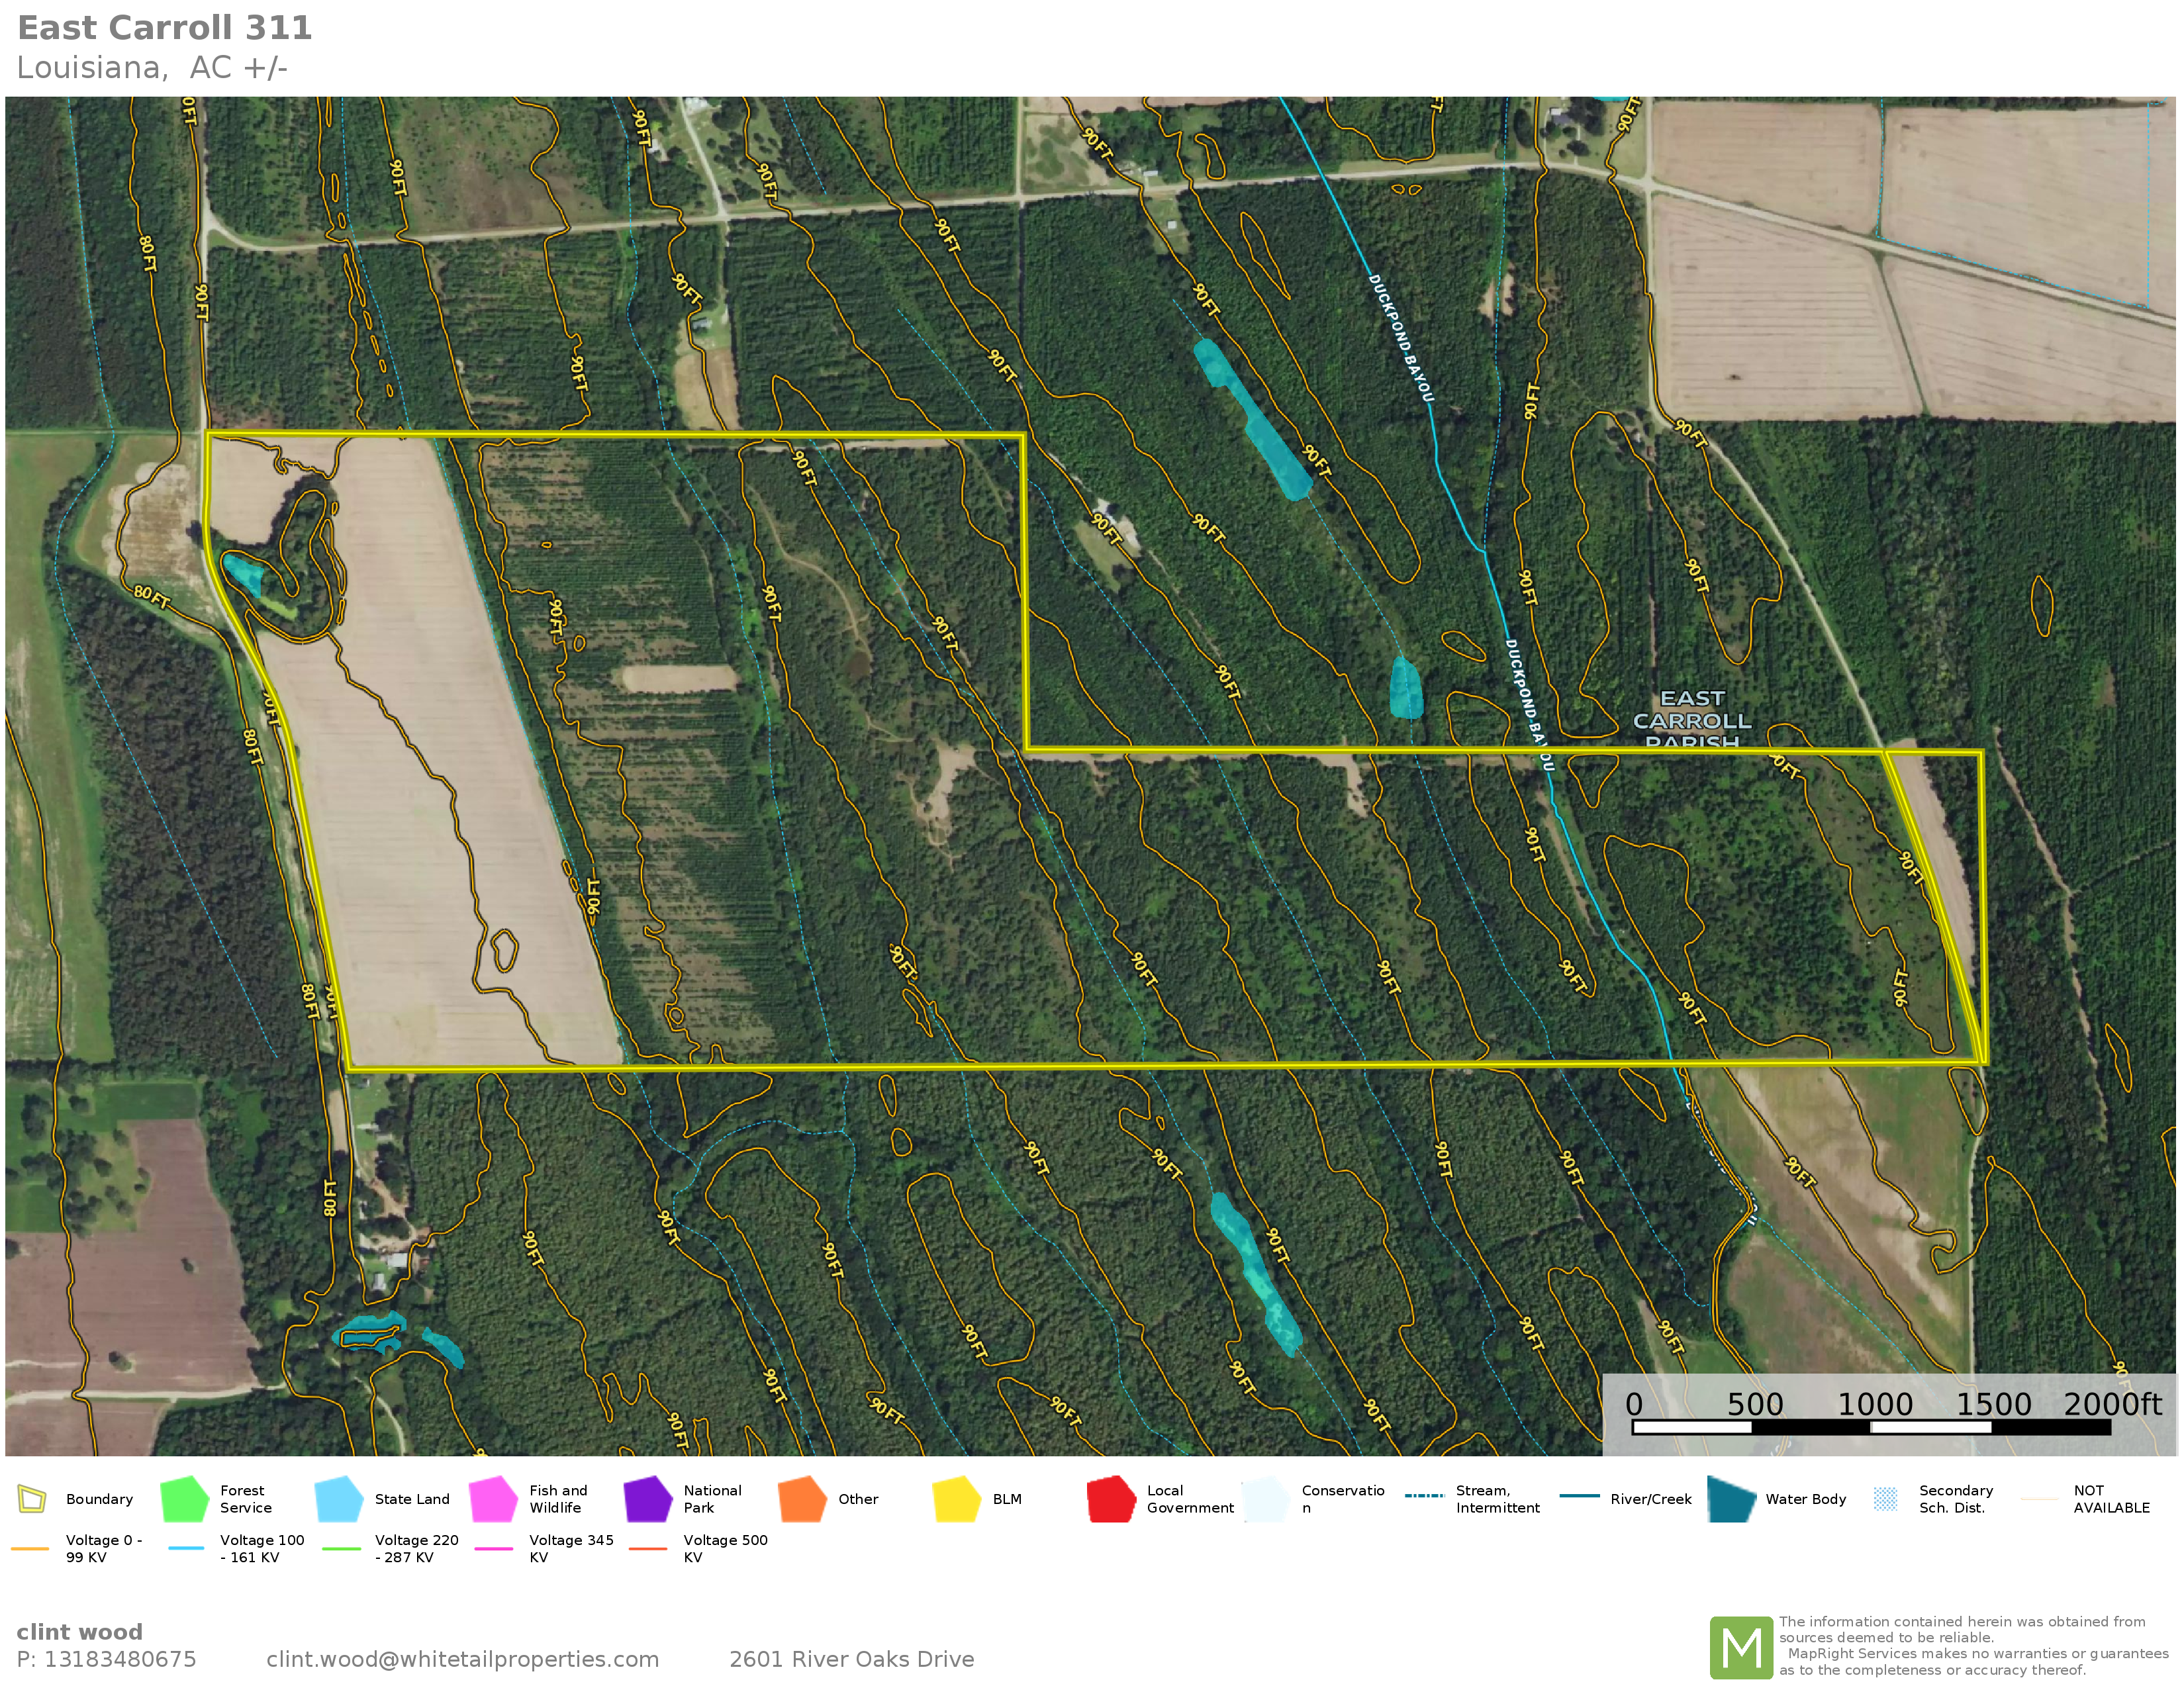Click the Stream, Intermittent legend line
The image size is (2184, 1688).
1424,1496
